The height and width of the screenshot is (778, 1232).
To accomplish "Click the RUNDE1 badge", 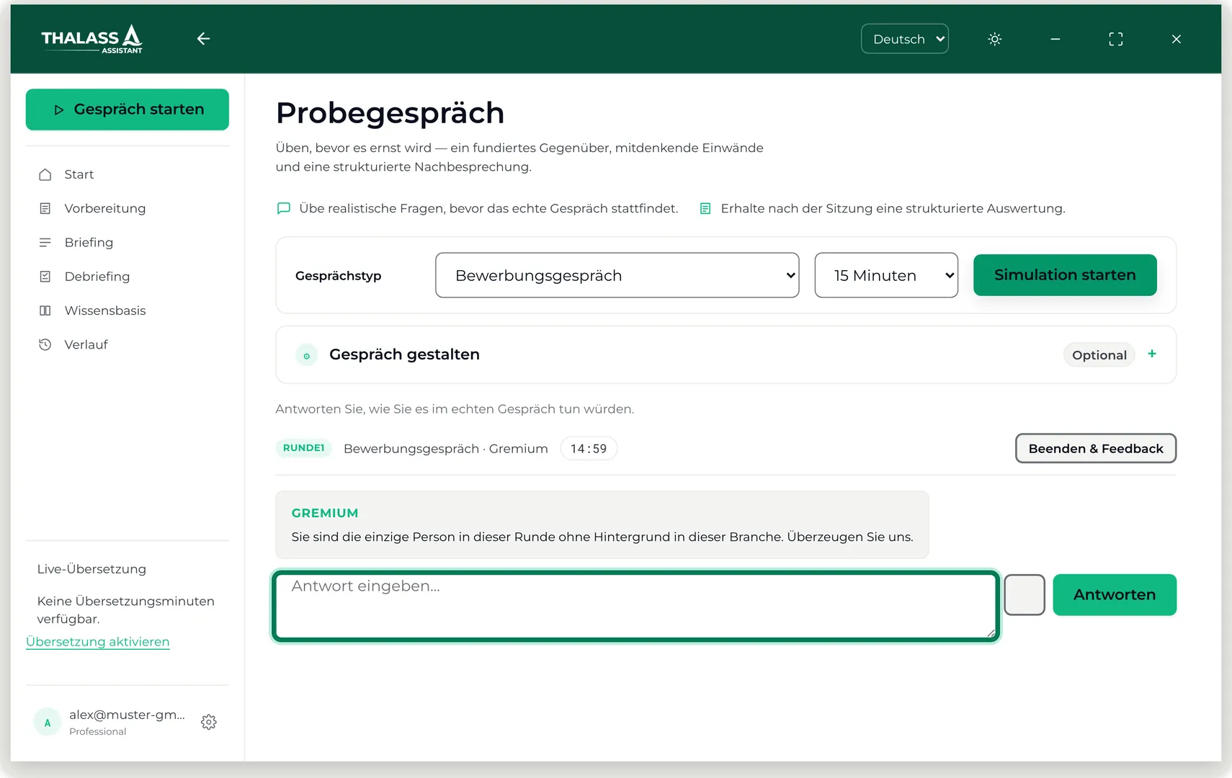I will pos(303,448).
